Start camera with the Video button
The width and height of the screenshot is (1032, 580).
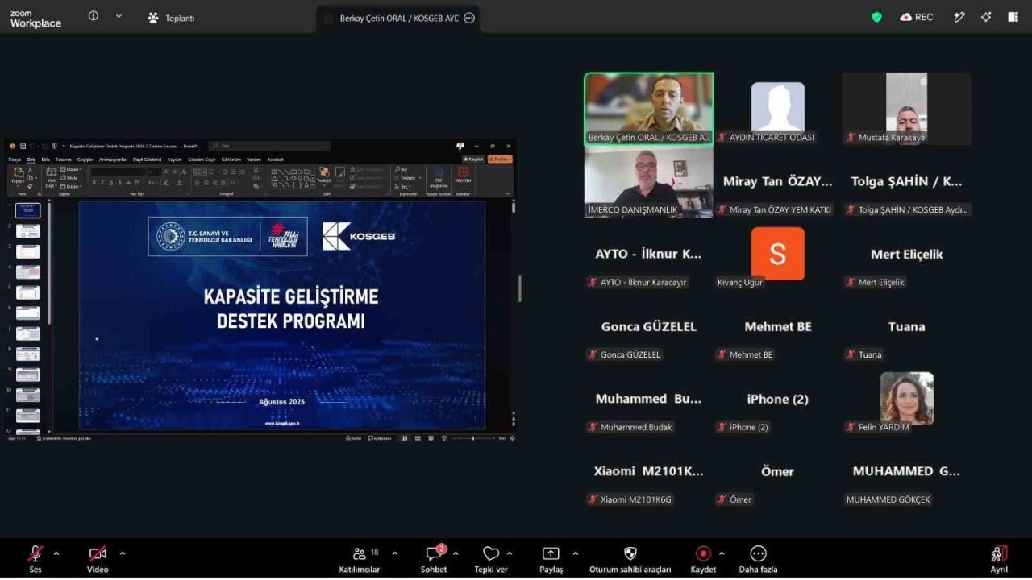click(x=98, y=558)
